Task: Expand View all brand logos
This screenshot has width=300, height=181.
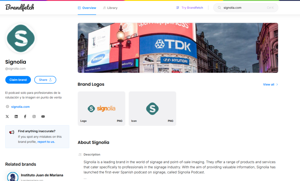Action: coord(270,84)
